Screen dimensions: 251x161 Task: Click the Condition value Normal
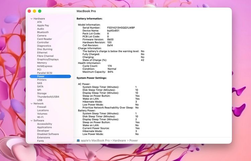coord(112,69)
